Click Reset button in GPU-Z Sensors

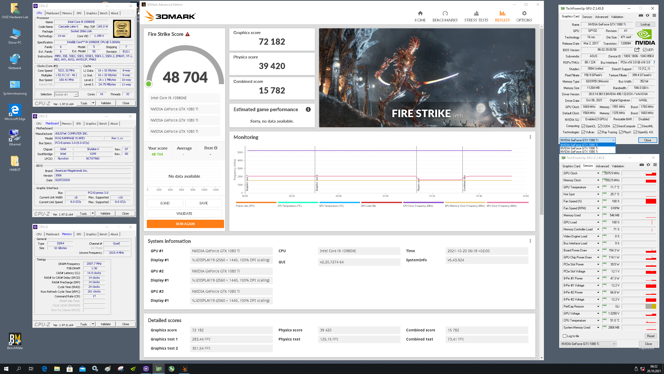pyautogui.click(x=651, y=336)
